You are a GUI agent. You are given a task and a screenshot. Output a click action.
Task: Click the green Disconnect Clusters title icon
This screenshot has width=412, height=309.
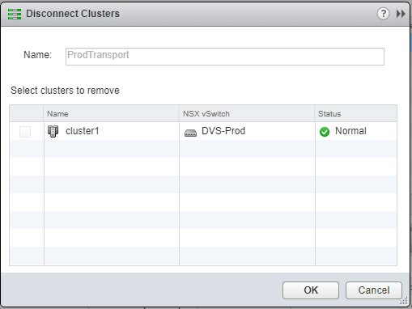[x=15, y=14]
